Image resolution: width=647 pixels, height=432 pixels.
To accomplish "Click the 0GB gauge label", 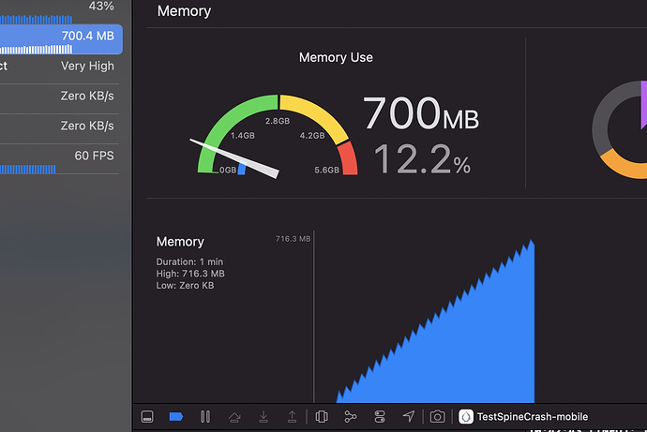I will click(228, 170).
